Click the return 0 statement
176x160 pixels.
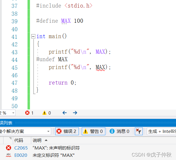[62, 83]
